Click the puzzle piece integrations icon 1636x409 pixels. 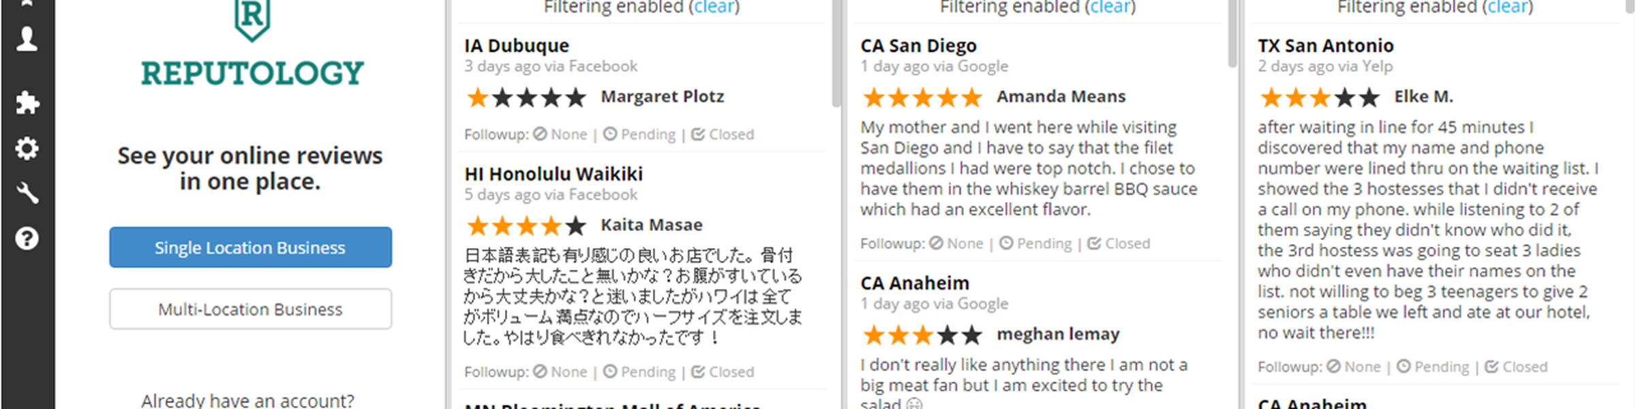[x=27, y=102]
